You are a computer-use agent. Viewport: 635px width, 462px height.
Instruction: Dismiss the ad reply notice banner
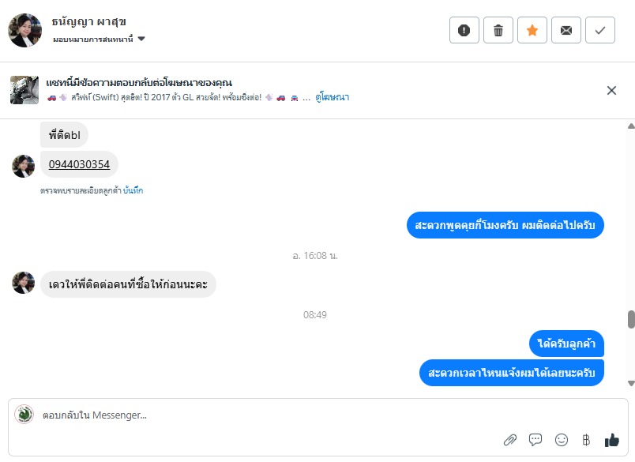click(x=611, y=90)
